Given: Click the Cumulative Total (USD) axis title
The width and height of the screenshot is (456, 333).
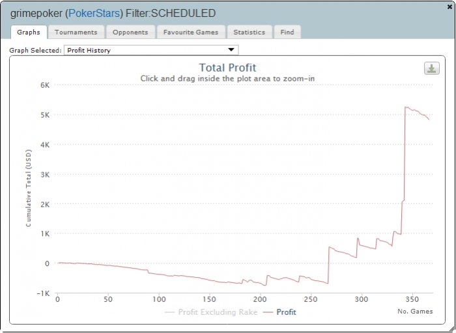Looking at the screenshot, I should pos(28,188).
